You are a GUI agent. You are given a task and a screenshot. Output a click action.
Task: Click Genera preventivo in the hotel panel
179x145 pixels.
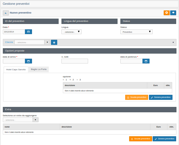tap(161, 97)
